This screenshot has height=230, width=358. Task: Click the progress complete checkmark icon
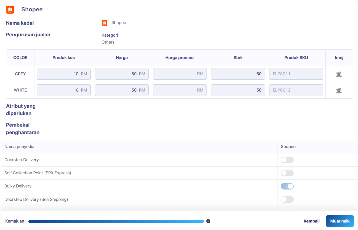208,221
